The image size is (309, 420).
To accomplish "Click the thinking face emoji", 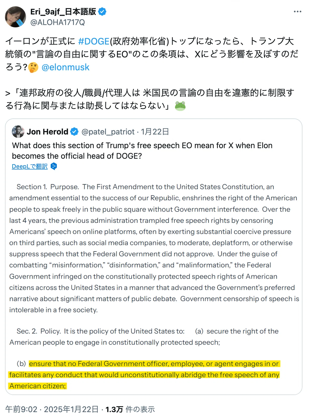I will 33,67.
